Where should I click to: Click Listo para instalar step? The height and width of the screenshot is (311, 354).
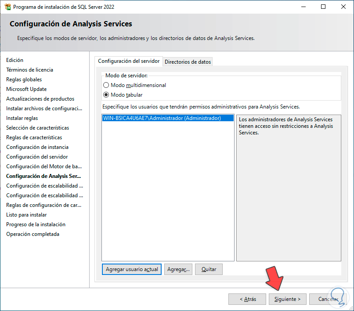pos(26,215)
